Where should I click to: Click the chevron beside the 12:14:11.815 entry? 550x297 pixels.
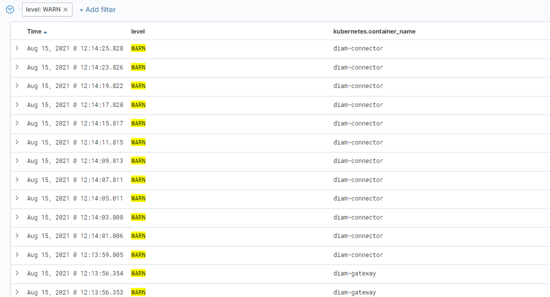(16, 142)
